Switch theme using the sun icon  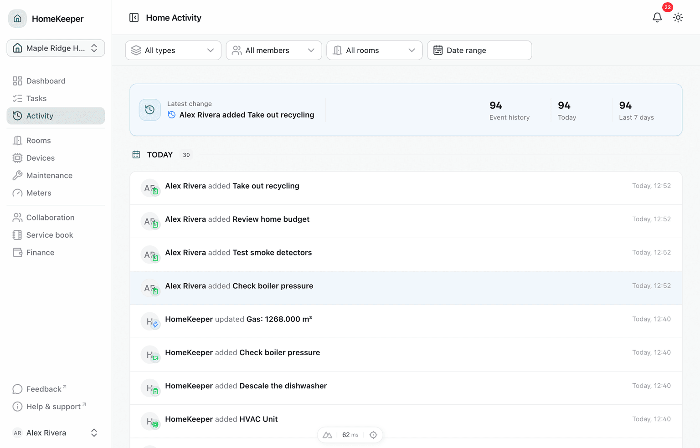pos(678,18)
